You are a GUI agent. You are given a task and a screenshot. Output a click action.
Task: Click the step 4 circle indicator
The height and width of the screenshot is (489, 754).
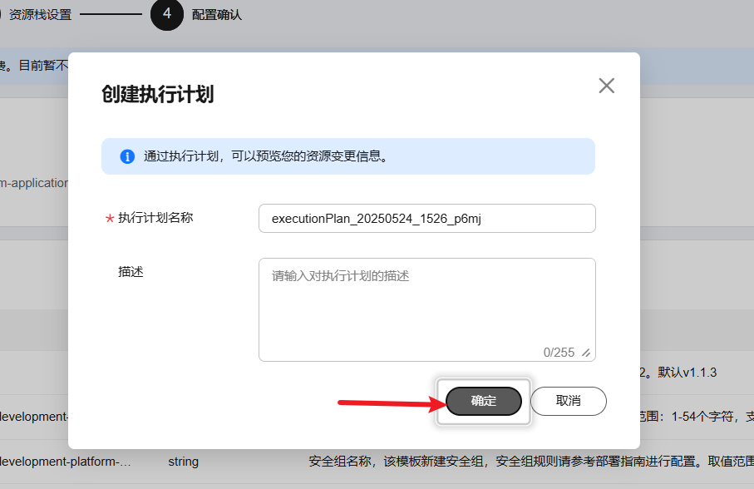165,15
